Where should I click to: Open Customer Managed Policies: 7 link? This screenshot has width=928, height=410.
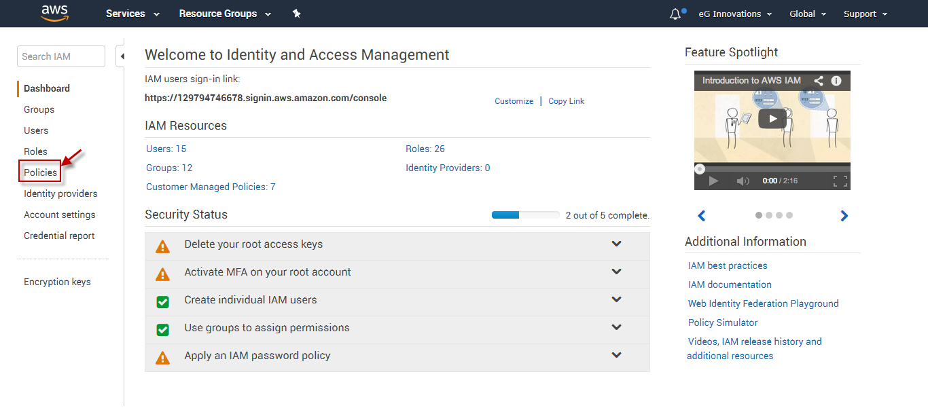point(211,187)
